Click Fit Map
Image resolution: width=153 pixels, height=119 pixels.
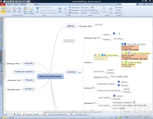[x=94, y=10]
